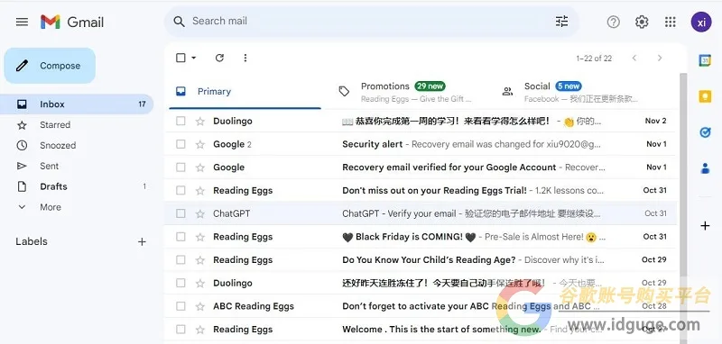The height and width of the screenshot is (344, 722).
Task: Select the Black Friday email checkbox
Action: (180, 237)
